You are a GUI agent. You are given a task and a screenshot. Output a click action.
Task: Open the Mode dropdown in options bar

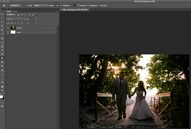tap(40, 5)
